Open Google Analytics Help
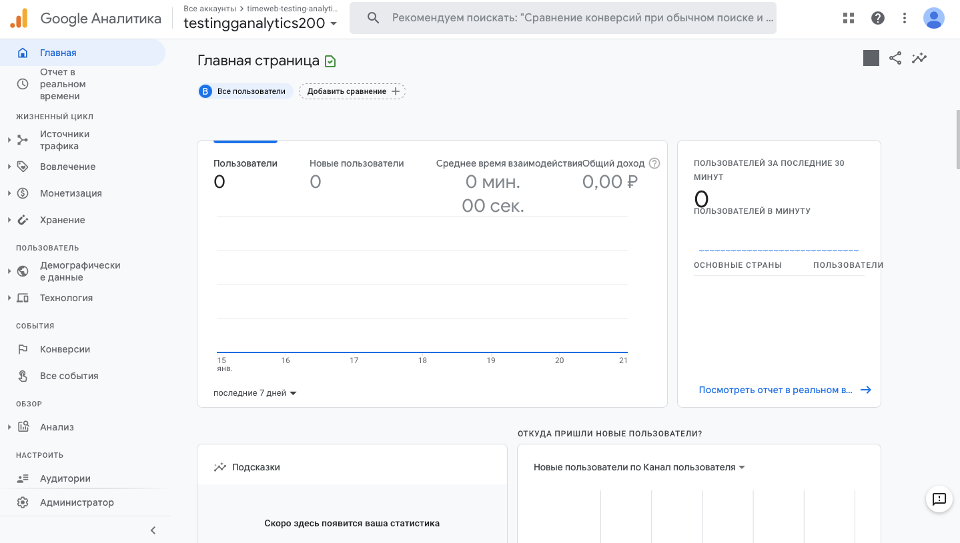Viewport: 960px width, 543px height. click(877, 18)
